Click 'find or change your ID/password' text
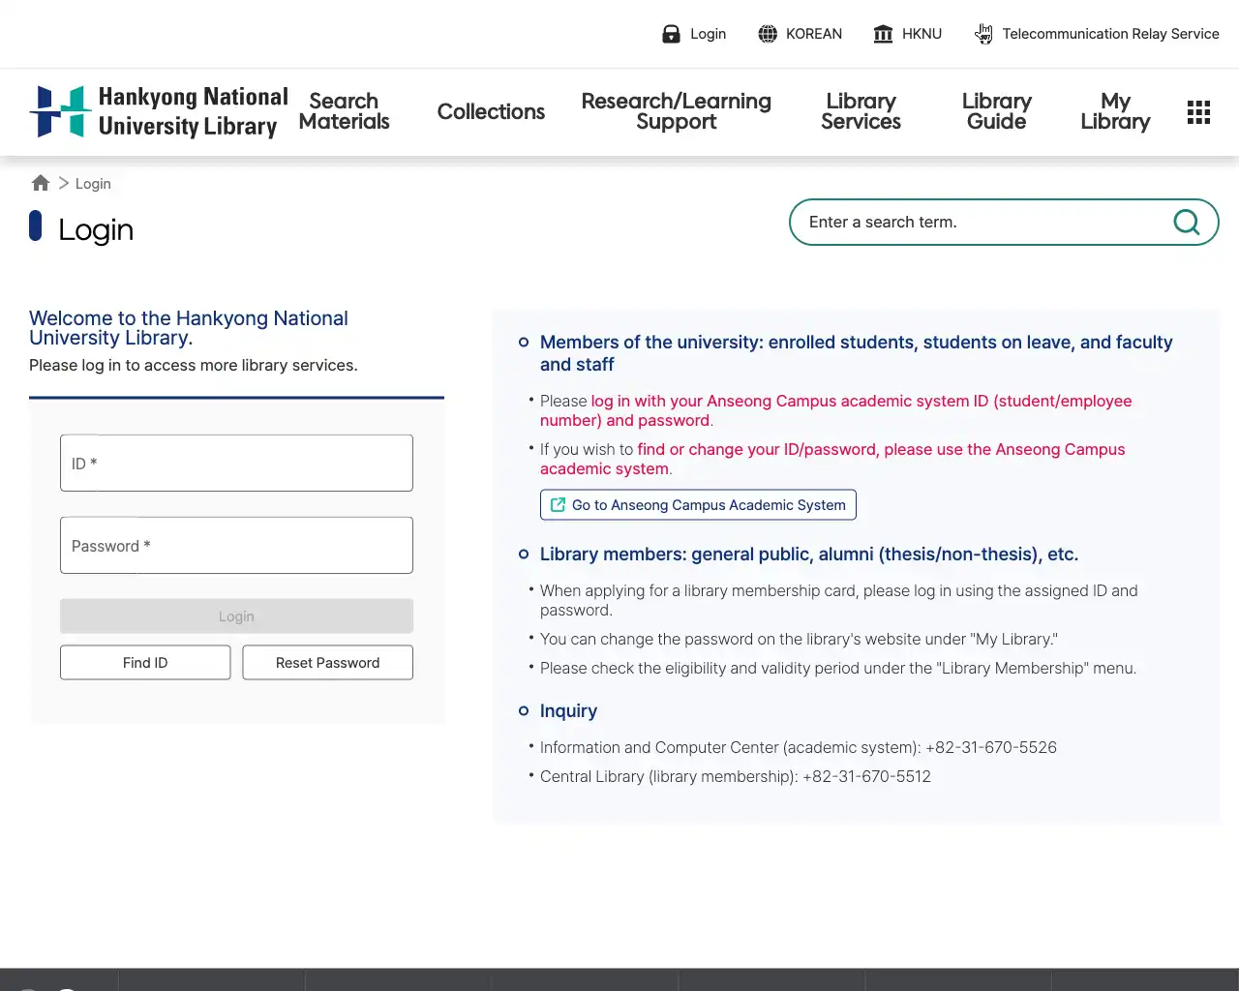The image size is (1239, 991). coord(832,459)
